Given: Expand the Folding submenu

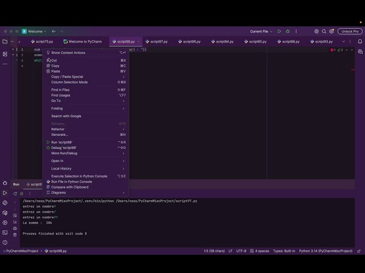Looking at the screenshot, I should click(x=86, y=109).
